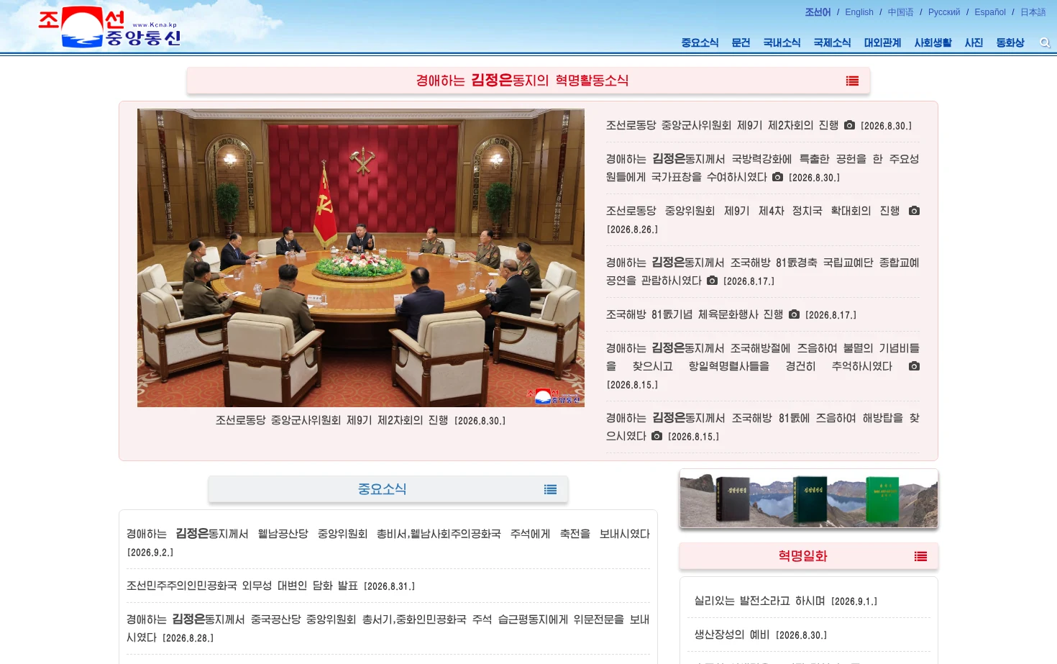1057x664 pixels.
Task: Open the 국제소식 nav menu
Action: tap(832, 43)
